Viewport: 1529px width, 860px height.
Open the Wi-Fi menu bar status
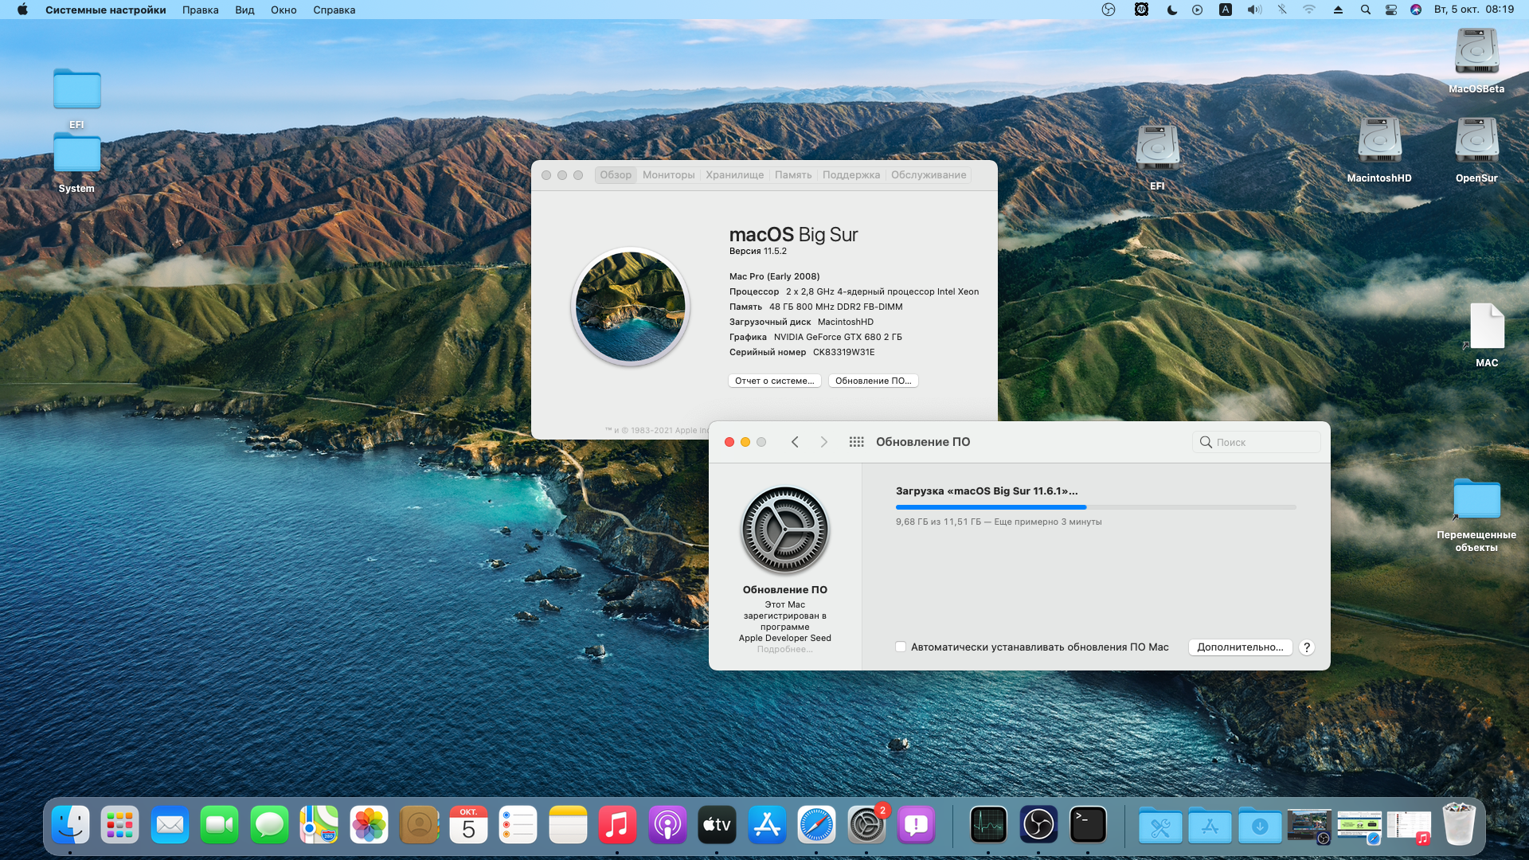[1309, 10]
